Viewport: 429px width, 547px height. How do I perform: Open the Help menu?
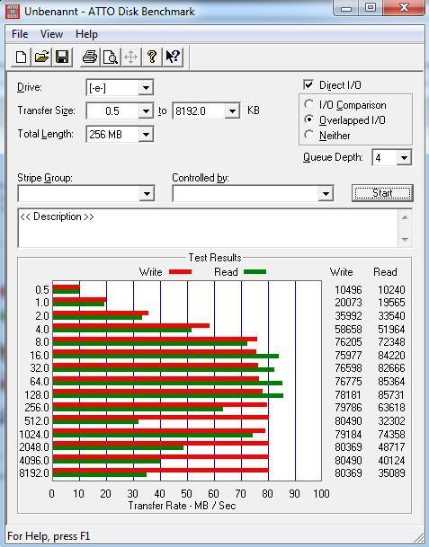(x=86, y=34)
